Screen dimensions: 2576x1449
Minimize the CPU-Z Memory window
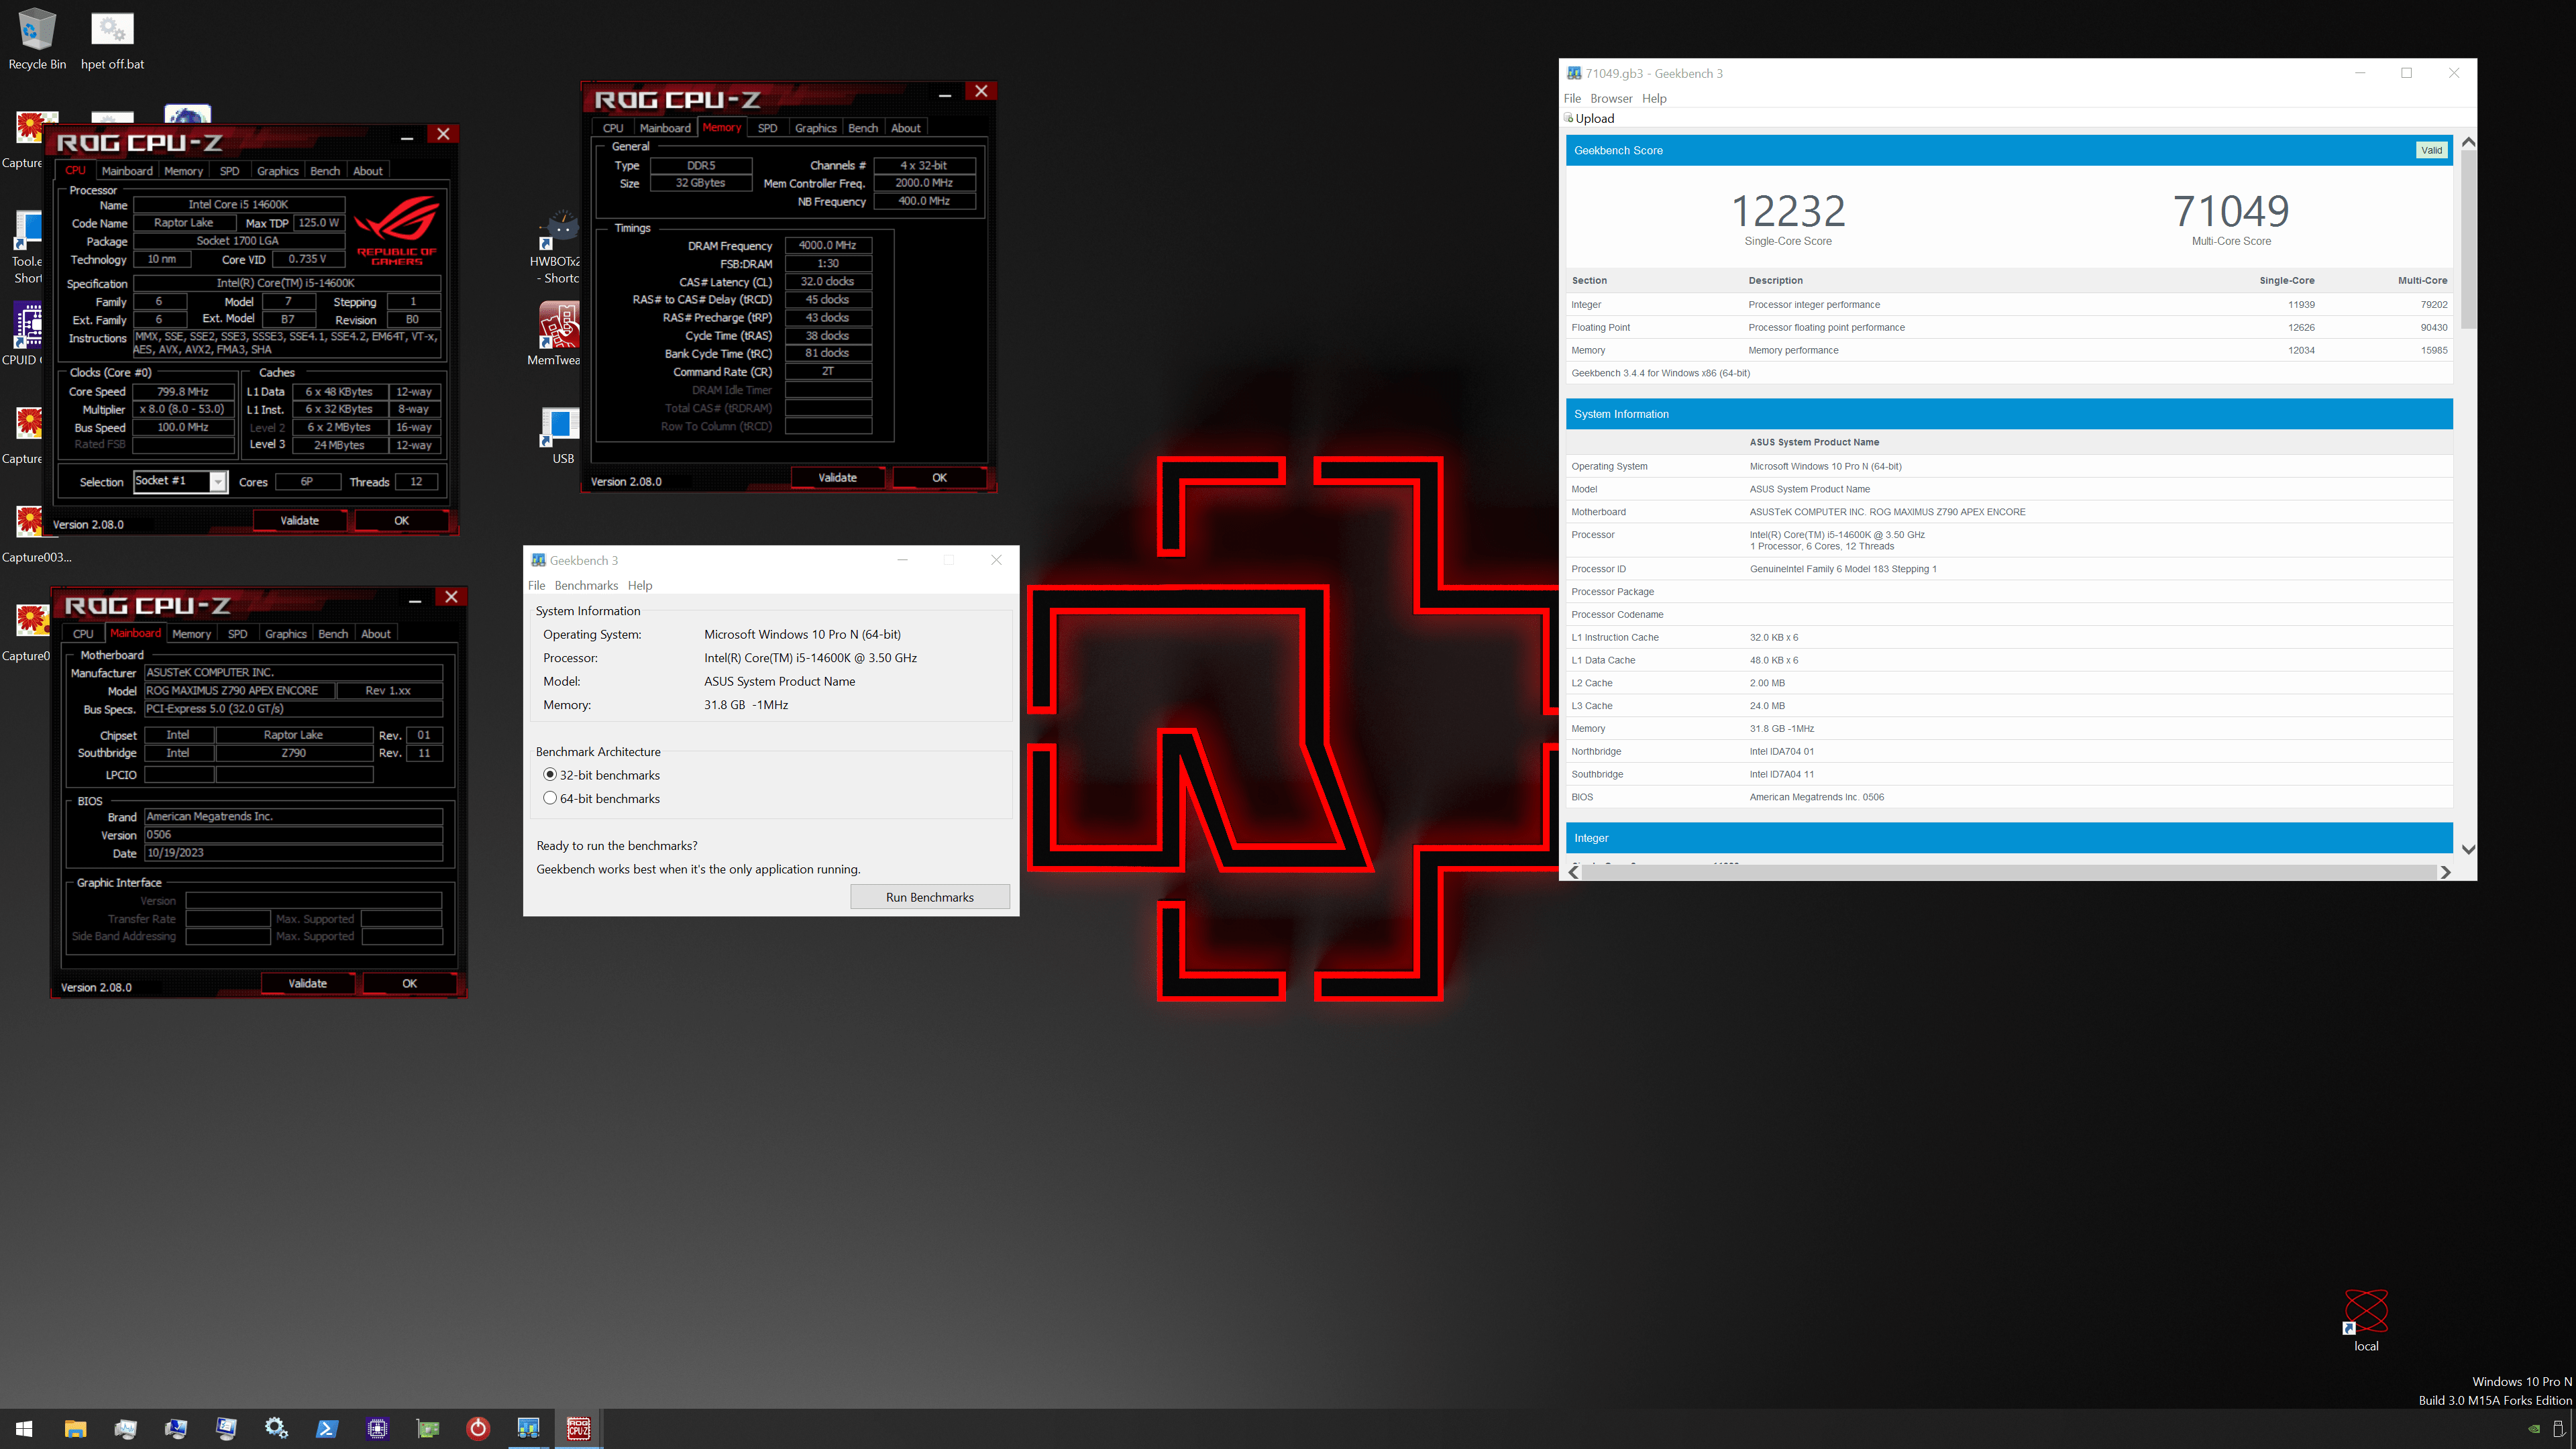[x=944, y=94]
